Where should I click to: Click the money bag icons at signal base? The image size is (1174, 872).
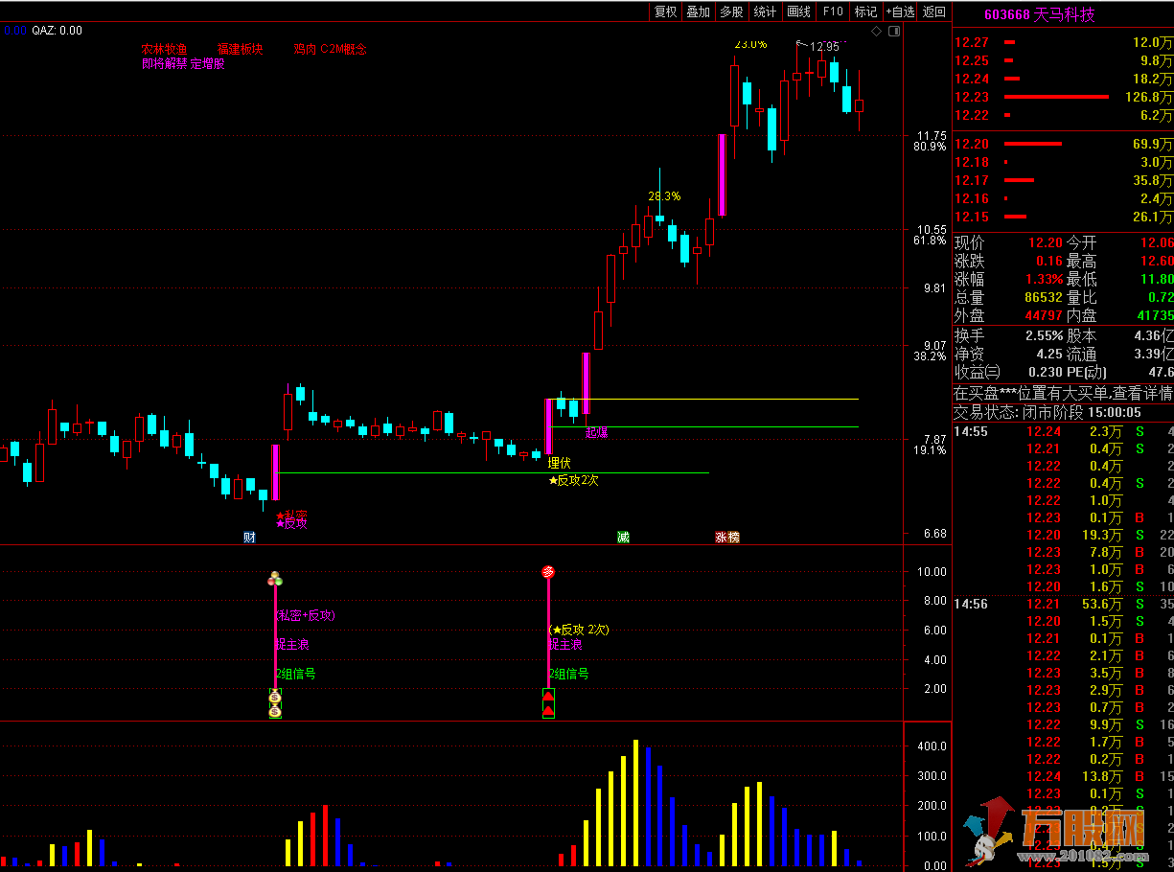(275, 704)
